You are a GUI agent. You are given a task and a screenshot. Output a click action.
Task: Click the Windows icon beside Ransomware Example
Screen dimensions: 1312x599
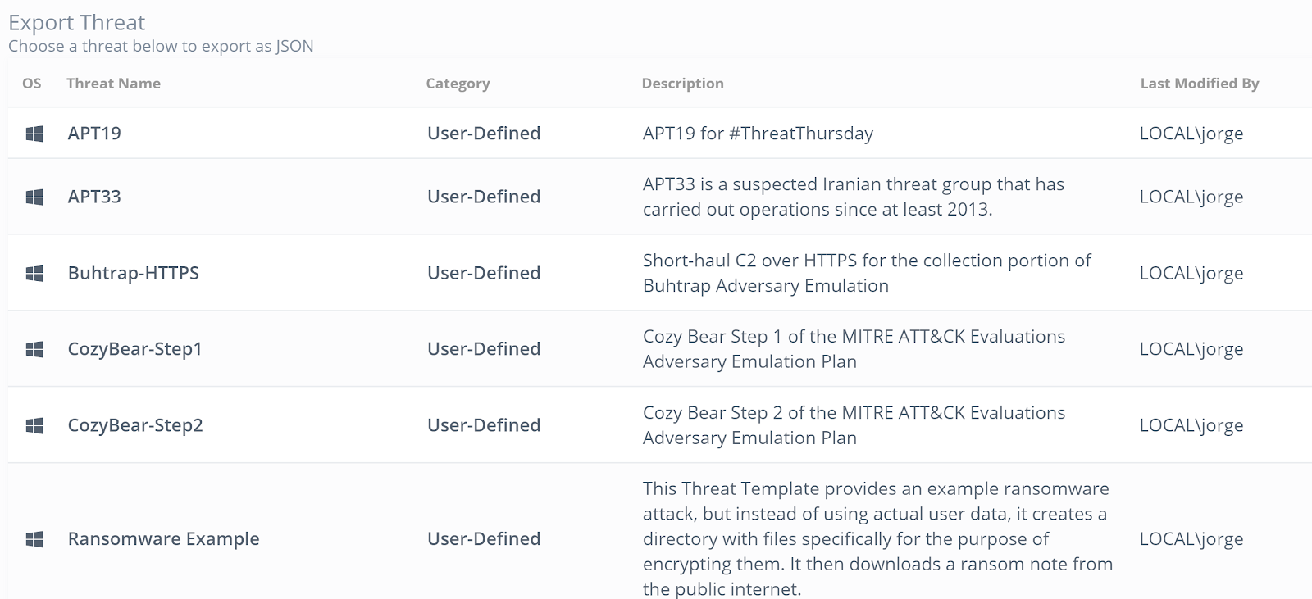34,539
